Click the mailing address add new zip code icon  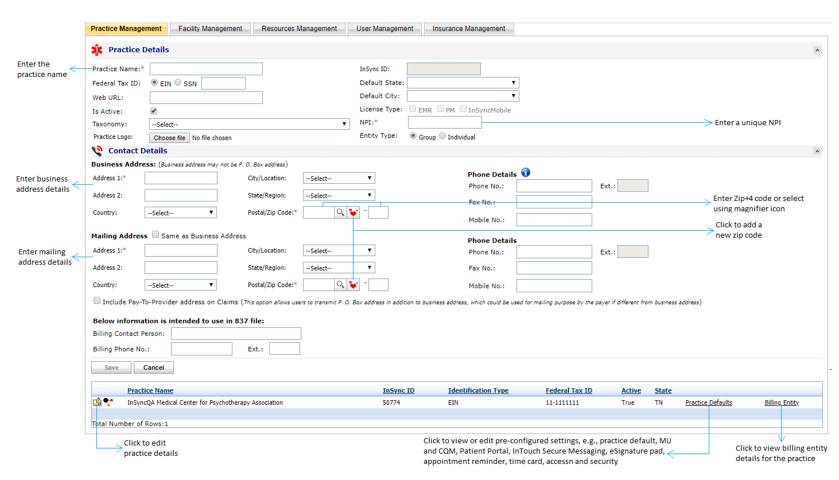[354, 285]
